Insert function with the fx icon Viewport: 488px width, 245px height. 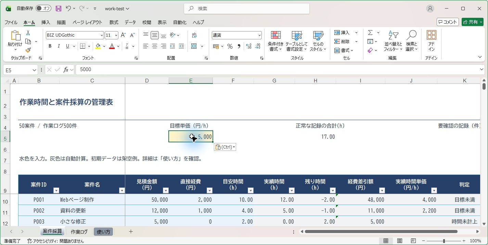[66, 69]
